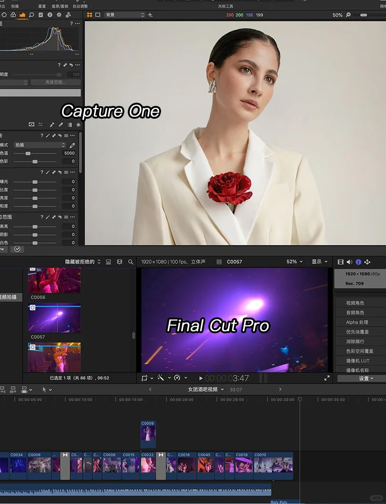Open the 52% viewer zoom dropdown
Screen dimensions: 386x504
coord(295,262)
